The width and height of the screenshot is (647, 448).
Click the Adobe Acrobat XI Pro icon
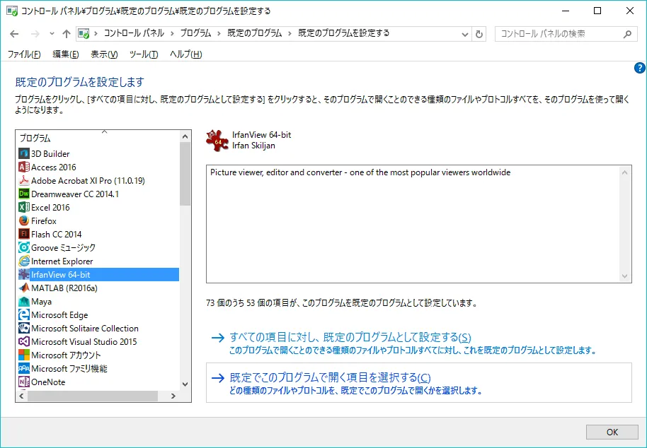pos(24,181)
